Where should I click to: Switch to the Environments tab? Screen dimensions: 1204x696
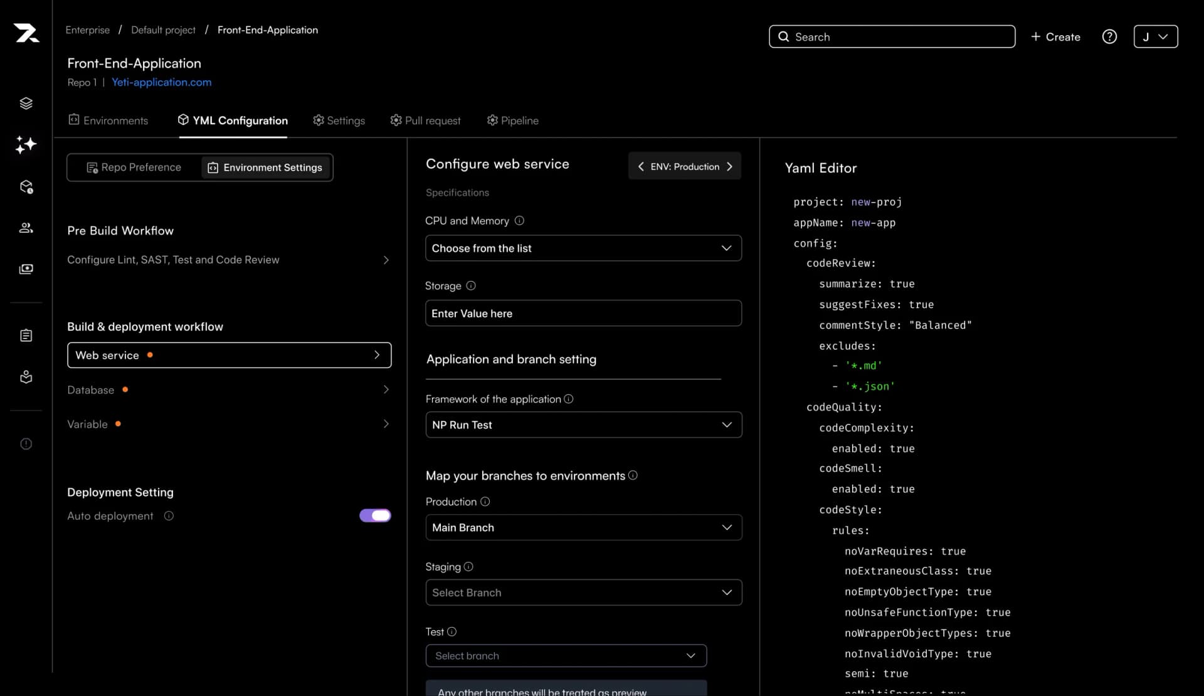pos(108,120)
